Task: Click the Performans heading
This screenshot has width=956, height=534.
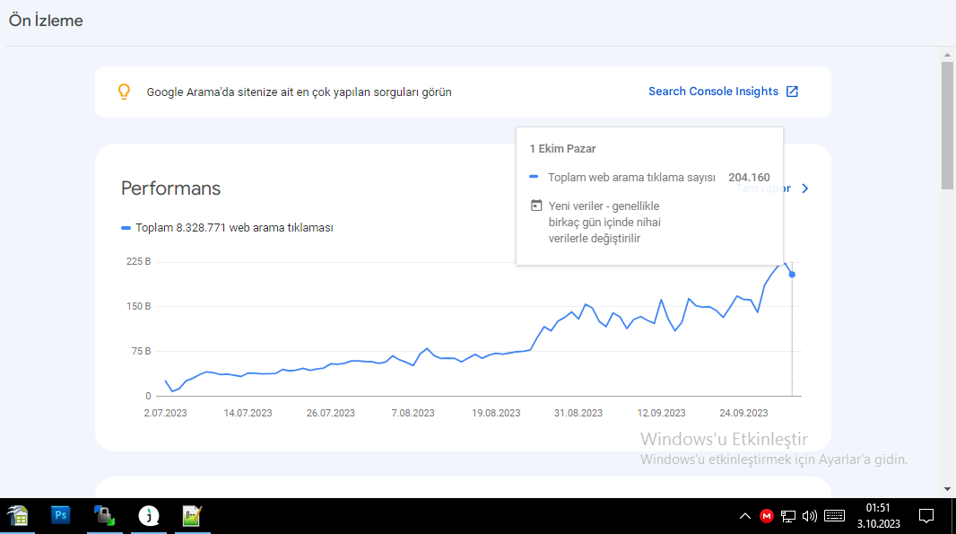Action: coord(170,188)
